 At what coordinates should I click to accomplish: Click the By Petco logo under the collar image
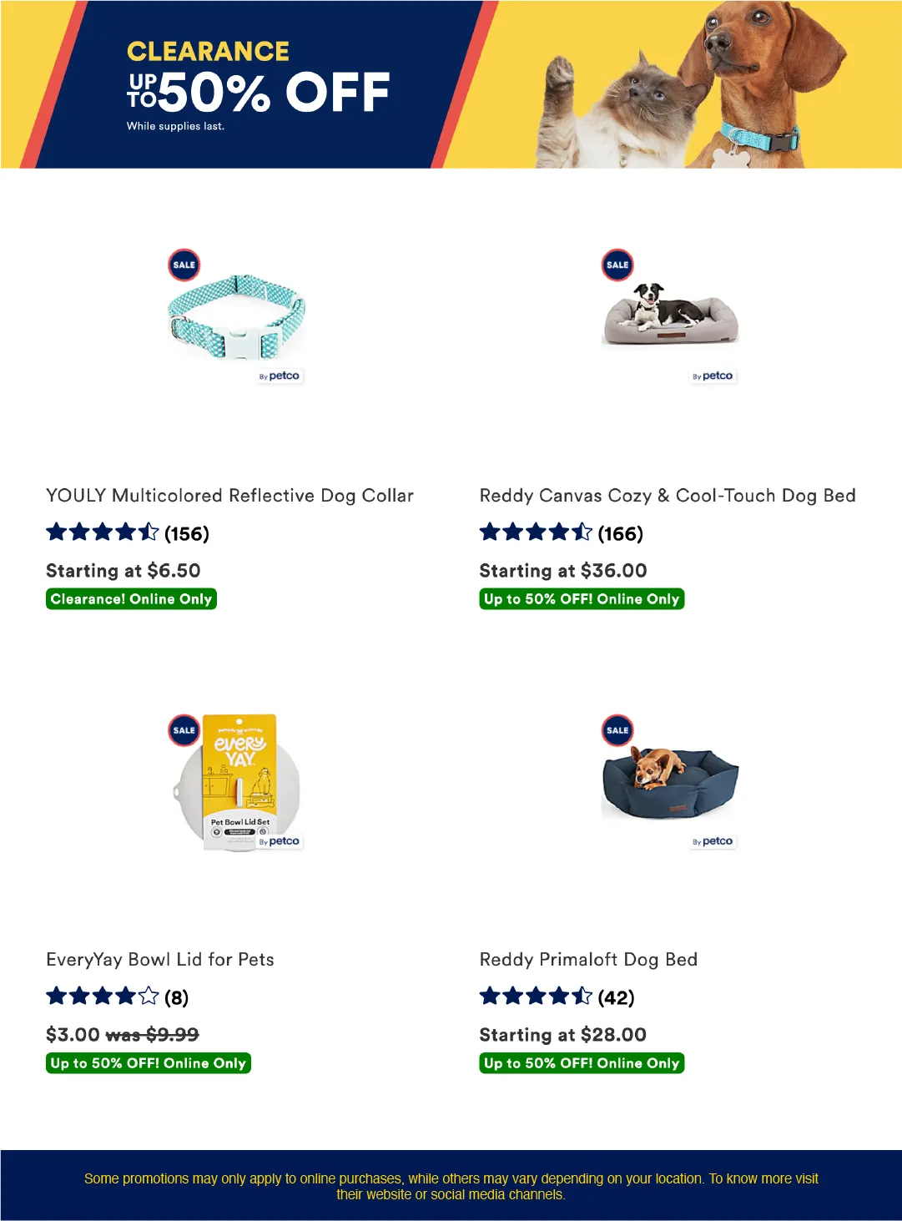tap(280, 376)
